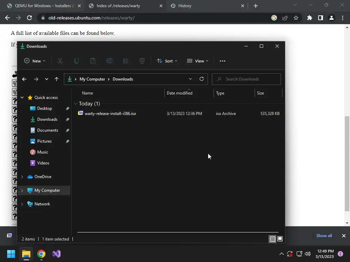Open the New dropdown button

coord(35,61)
